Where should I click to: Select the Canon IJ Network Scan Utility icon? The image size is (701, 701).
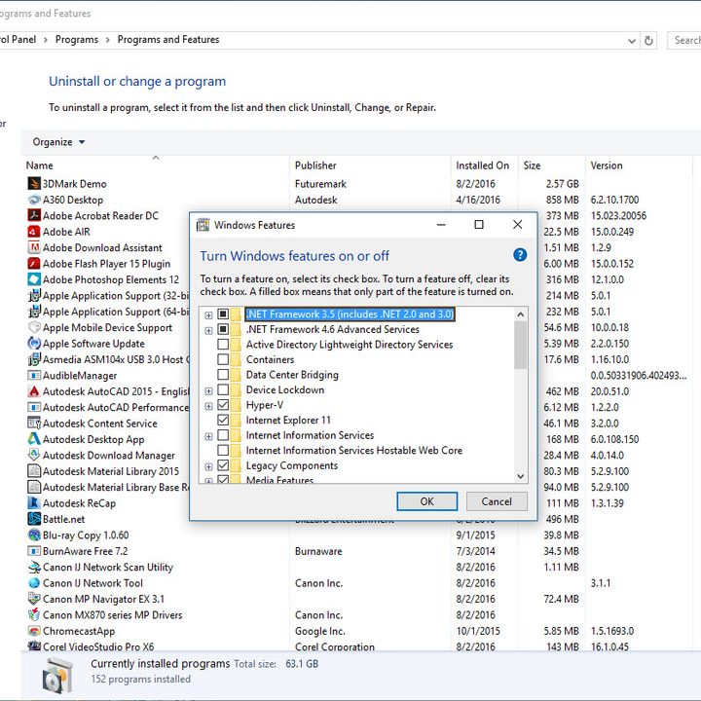click(34, 567)
